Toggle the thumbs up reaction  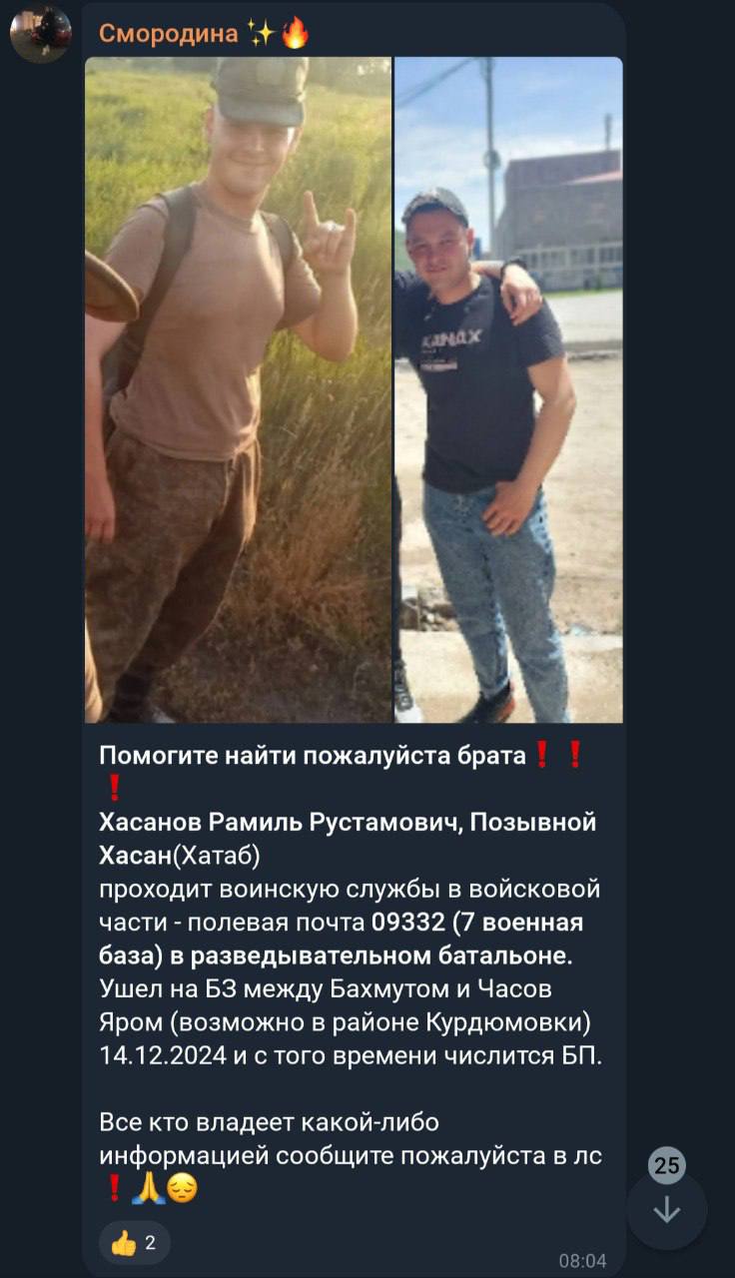(x=135, y=1243)
